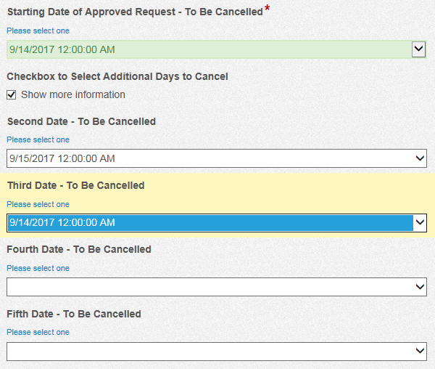Click Please select one under Second Date
435x369 pixels.
(38, 139)
